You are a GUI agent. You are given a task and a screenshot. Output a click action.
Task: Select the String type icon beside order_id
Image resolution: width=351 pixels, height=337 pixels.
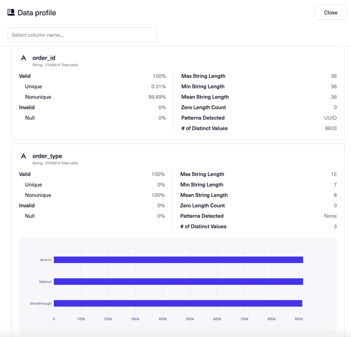(x=23, y=58)
